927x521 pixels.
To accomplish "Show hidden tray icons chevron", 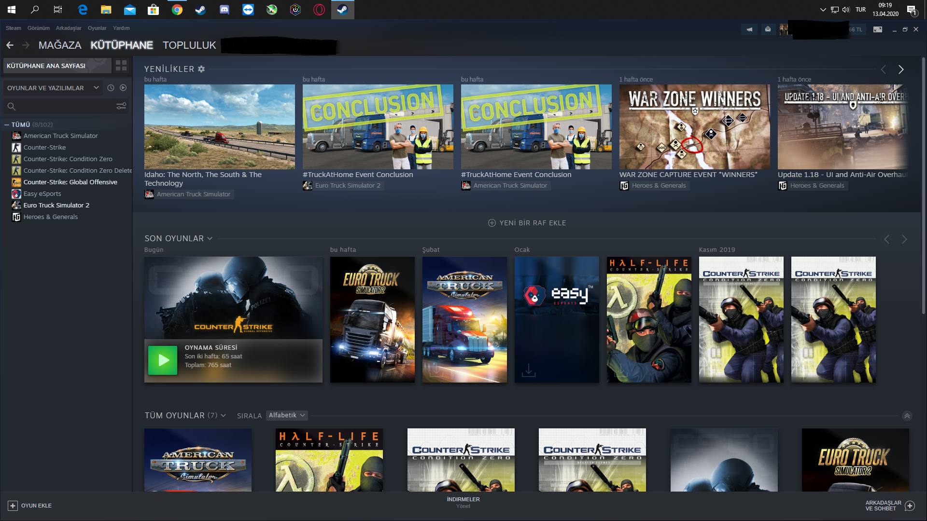I will 823,10.
